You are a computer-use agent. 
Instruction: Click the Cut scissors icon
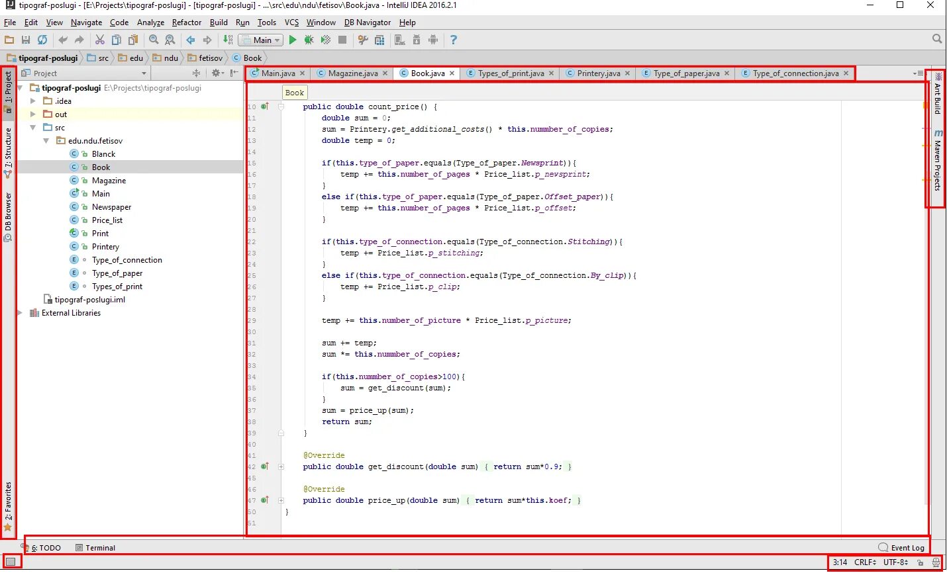tap(100, 40)
